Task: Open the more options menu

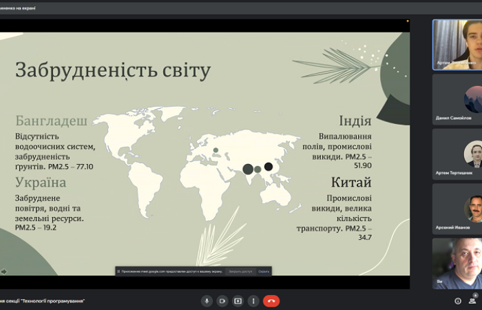Action: click(x=253, y=301)
